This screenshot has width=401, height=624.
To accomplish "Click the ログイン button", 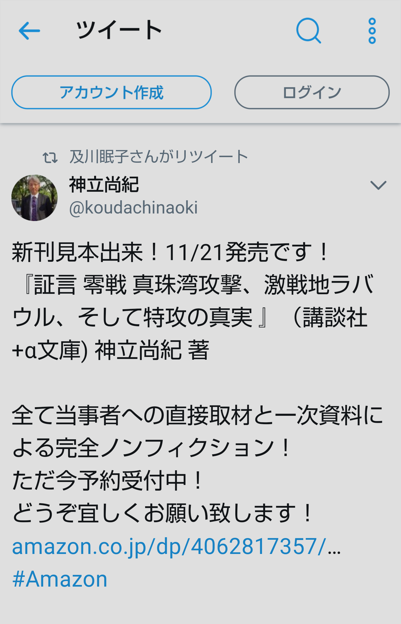I will (312, 92).
